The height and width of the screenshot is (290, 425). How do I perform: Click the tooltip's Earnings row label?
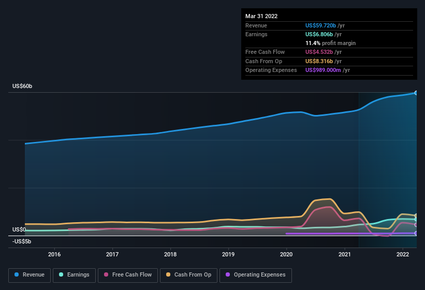[256, 34]
